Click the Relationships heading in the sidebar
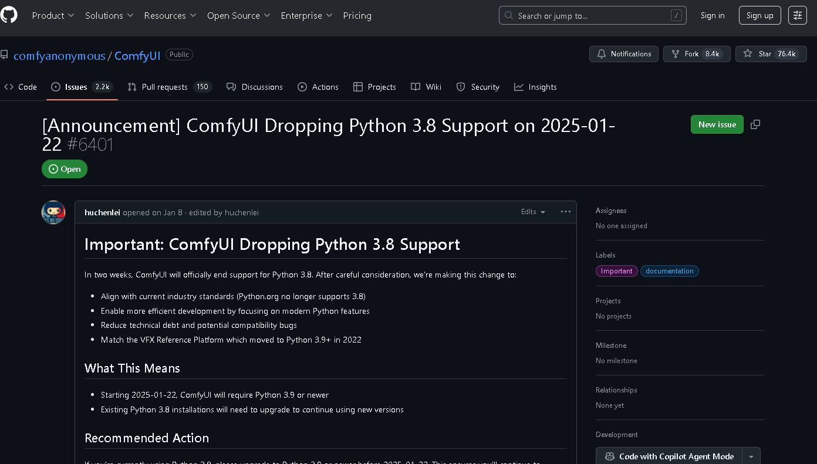The width and height of the screenshot is (817, 464). point(616,390)
